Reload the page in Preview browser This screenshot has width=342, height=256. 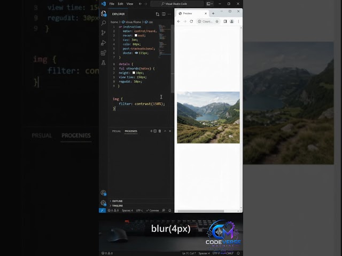[x=191, y=21]
